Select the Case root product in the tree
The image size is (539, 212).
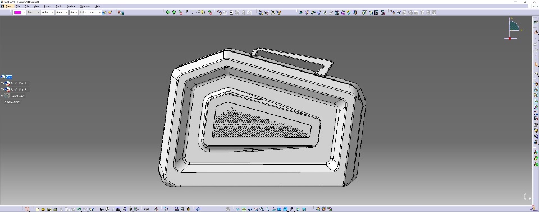pos(9,77)
